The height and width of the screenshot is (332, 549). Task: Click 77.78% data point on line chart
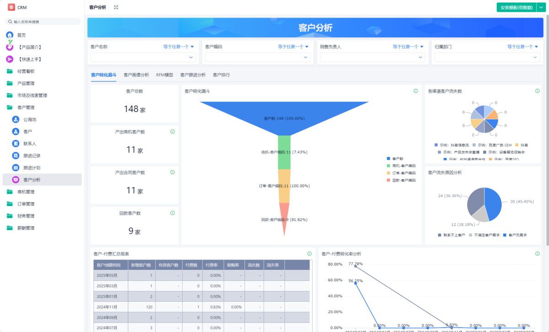tap(355, 266)
